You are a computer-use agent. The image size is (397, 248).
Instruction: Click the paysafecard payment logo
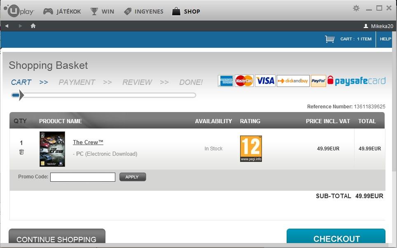357,81
